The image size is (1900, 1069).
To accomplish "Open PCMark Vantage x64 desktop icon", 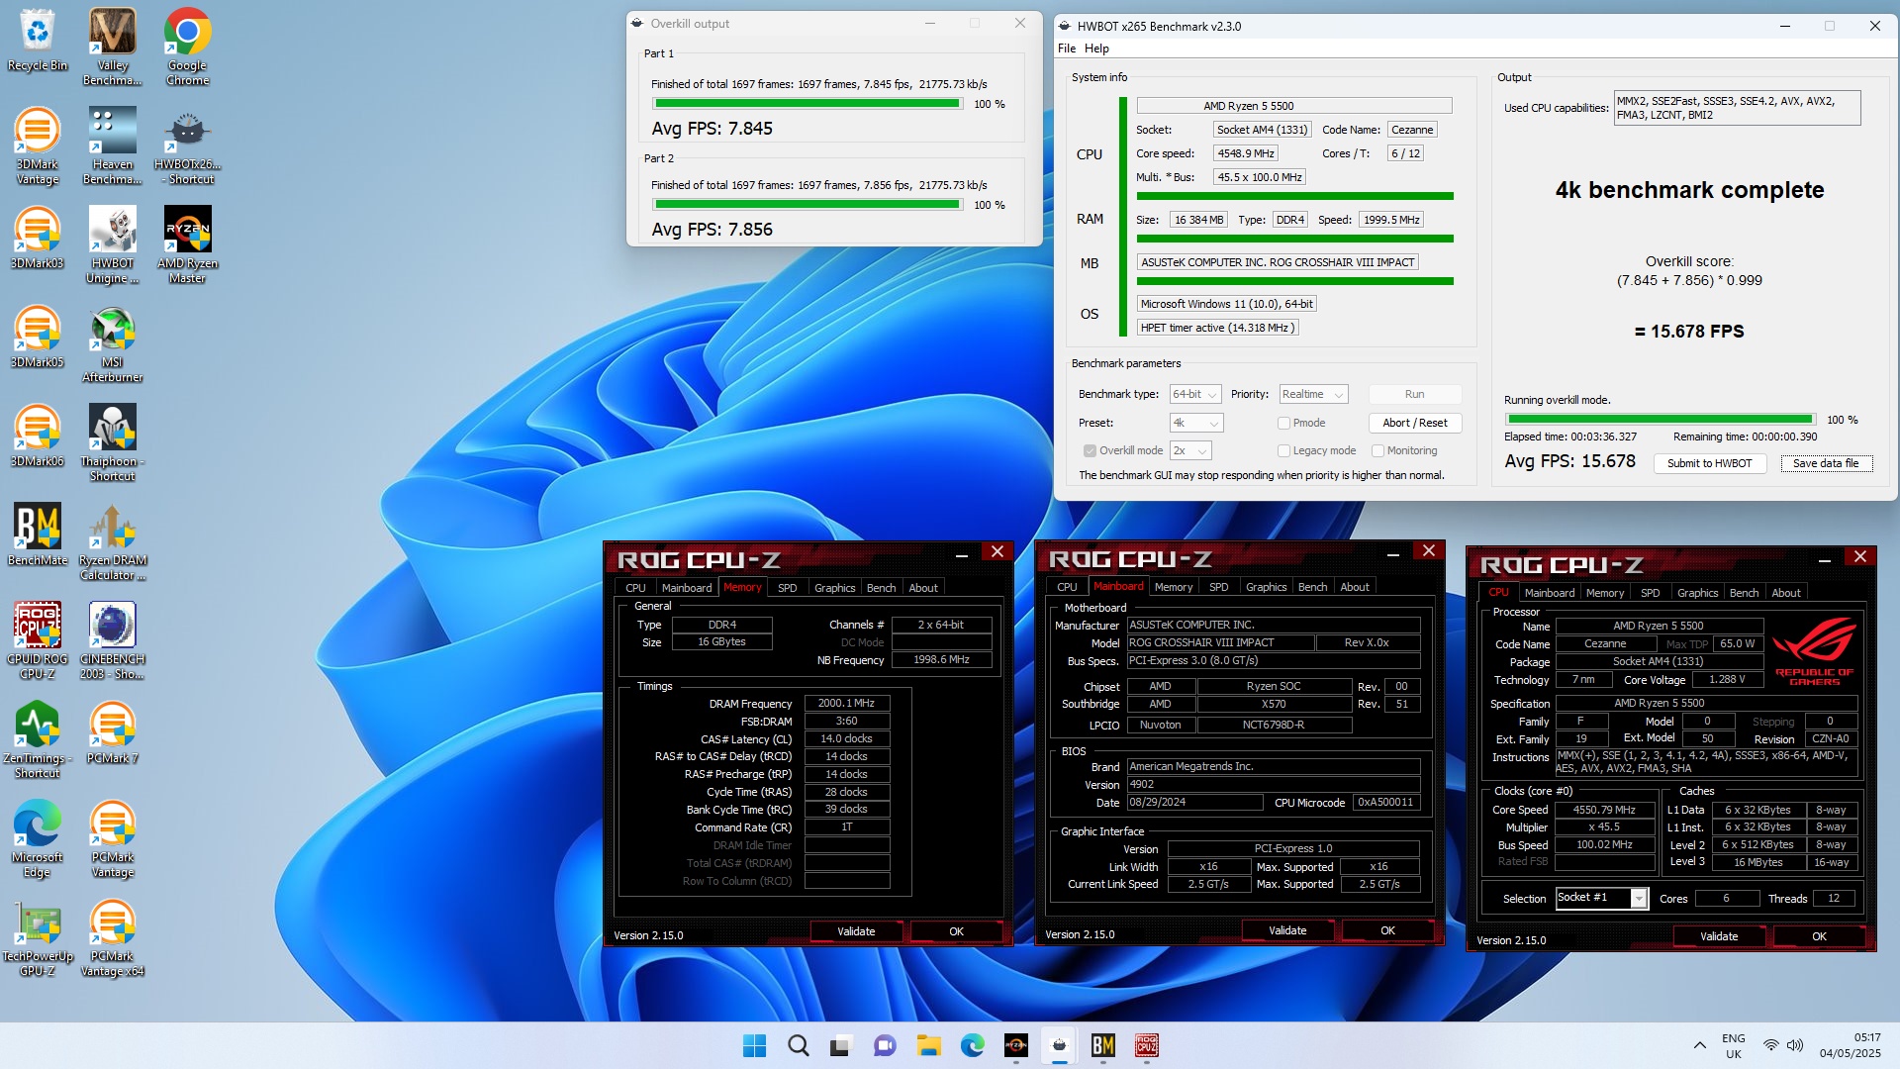I will click(113, 937).
